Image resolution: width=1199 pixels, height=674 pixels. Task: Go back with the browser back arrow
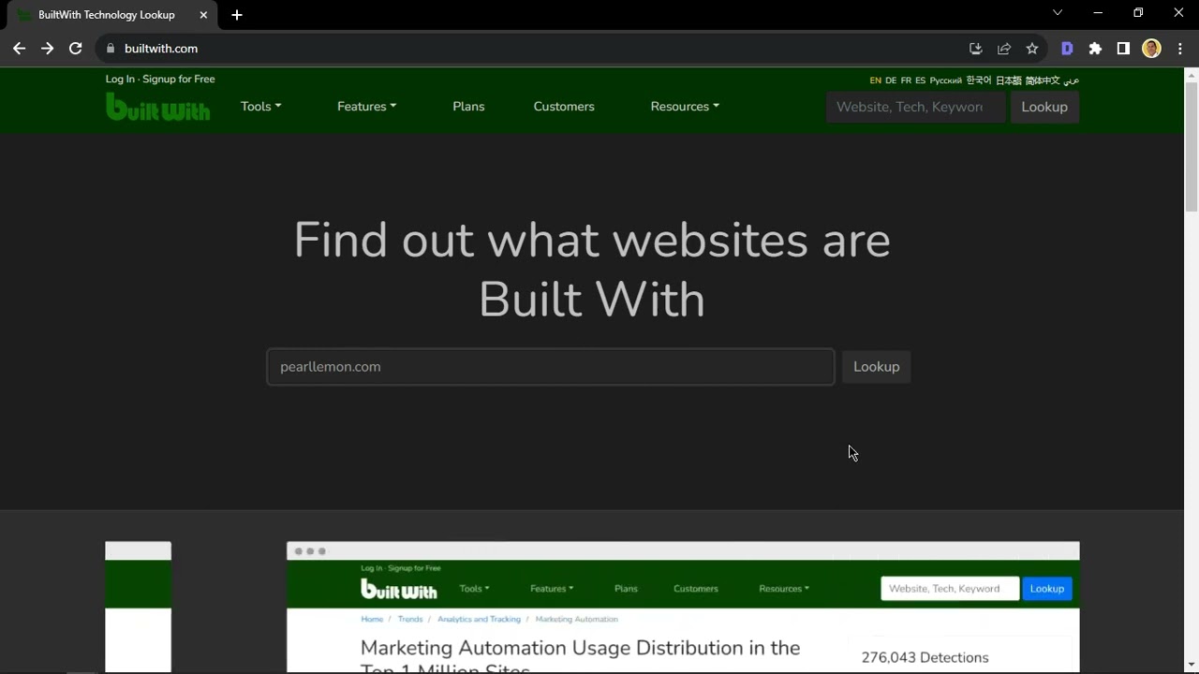tap(19, 49)
